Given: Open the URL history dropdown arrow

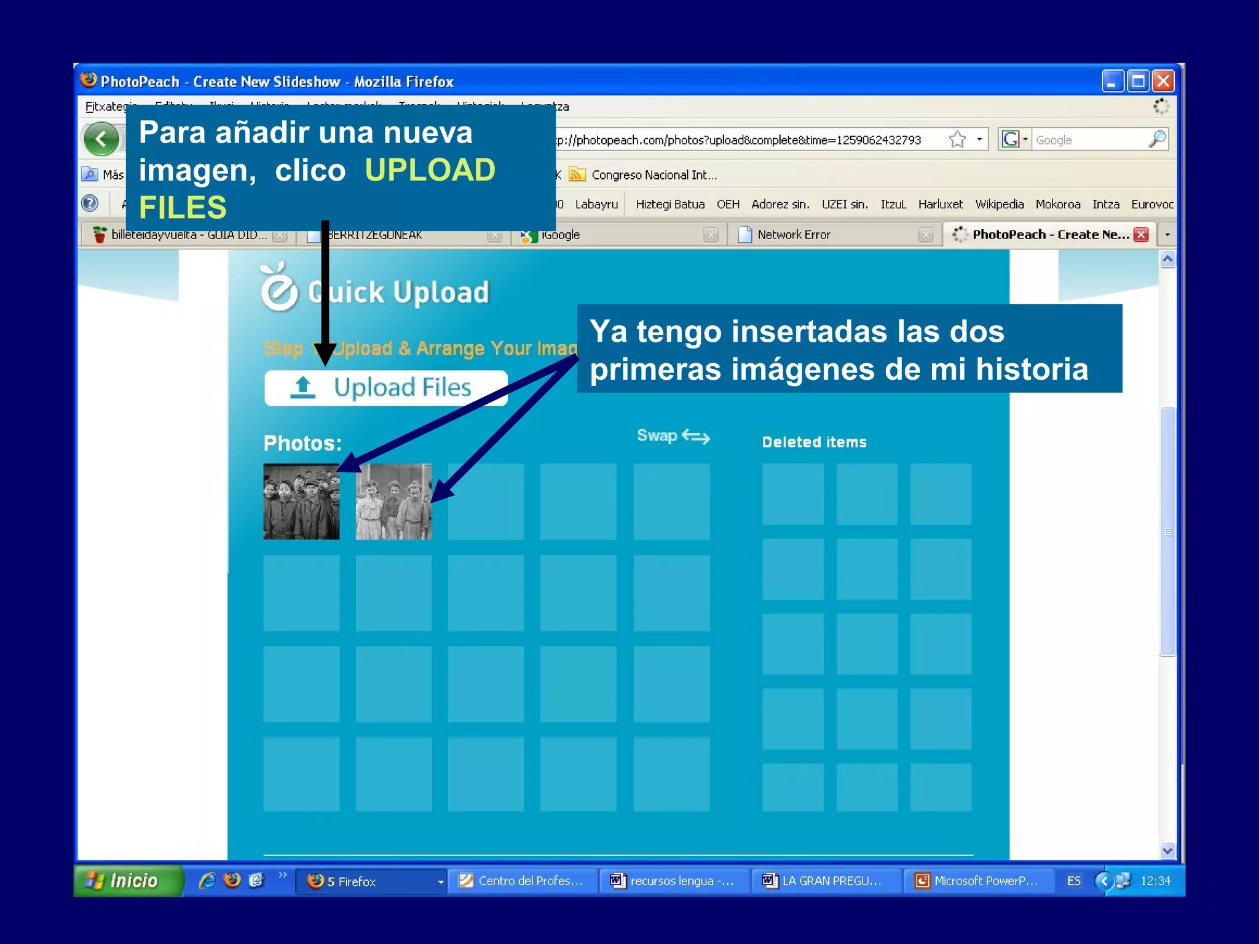Looking at the screenshot, I should point(979,140).
